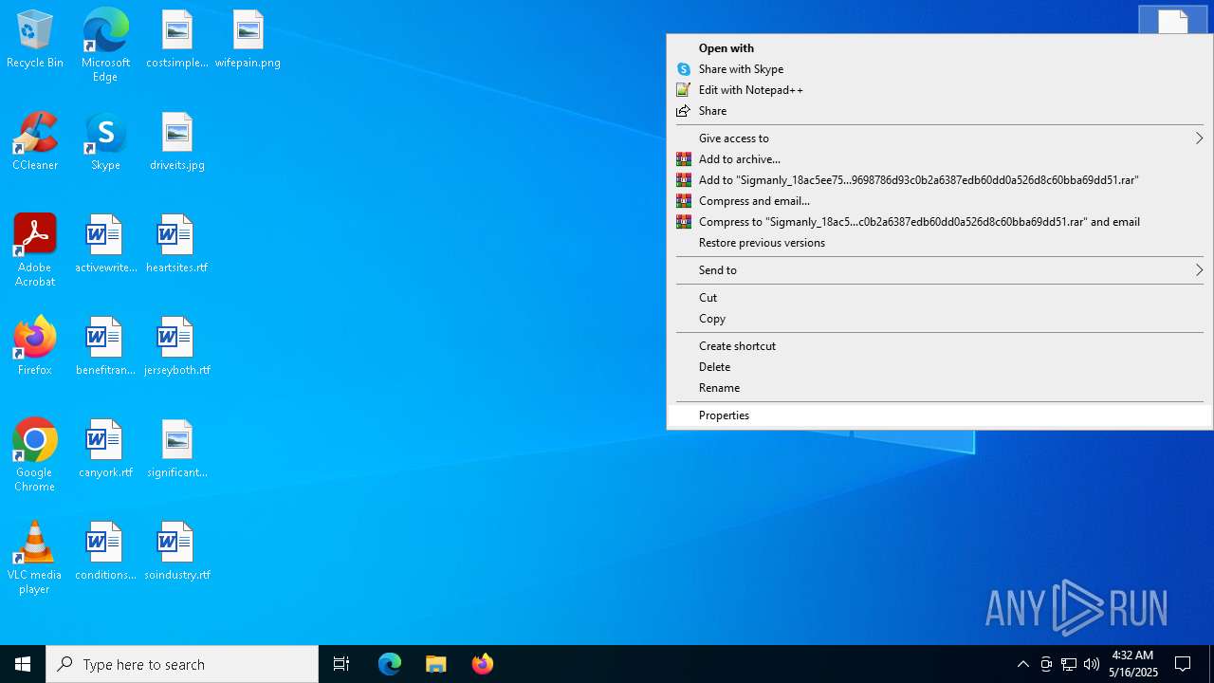Open Firefox from the taskbar
The height and width of the screenshot is (683, 1214).
(482, 664)
